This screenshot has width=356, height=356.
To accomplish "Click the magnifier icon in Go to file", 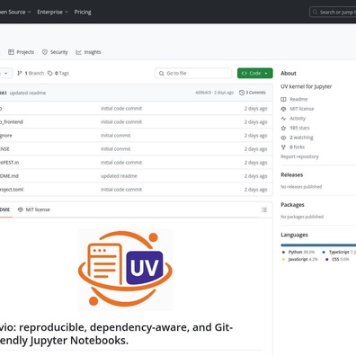I will (x=162, y=73).
